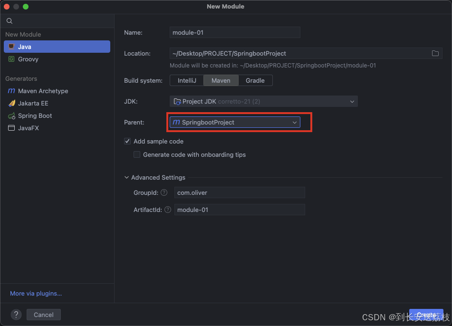
Task: Click the JavaFX window icon
Action: point(11,128)
